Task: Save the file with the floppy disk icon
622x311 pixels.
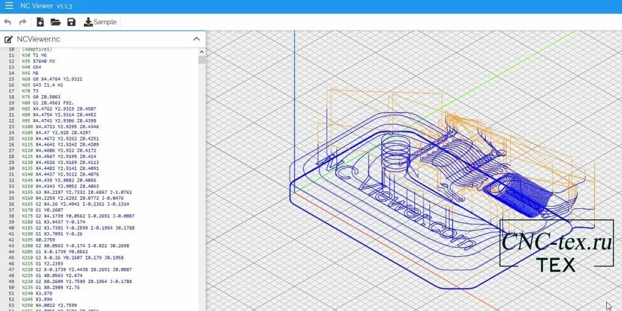Action: [x=72, y=22]
